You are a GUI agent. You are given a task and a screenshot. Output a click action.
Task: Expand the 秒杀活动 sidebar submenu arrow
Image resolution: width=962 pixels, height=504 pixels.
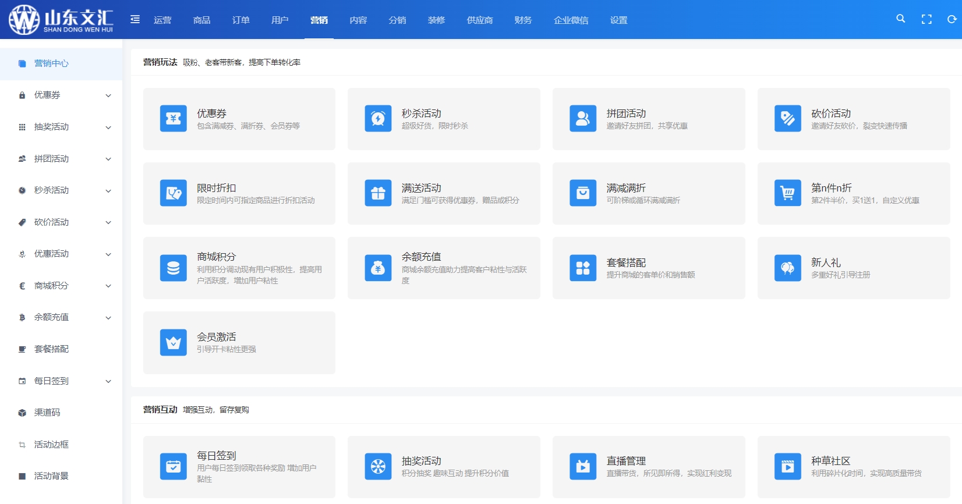108,191
